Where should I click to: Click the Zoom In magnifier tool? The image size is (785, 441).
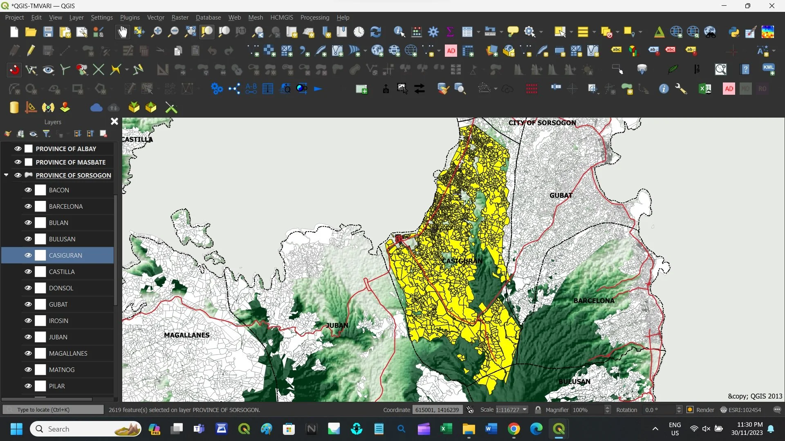(156, 32)
